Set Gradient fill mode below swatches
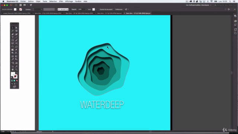Screen dimensions: 238x134 click(x=15, y=81)
